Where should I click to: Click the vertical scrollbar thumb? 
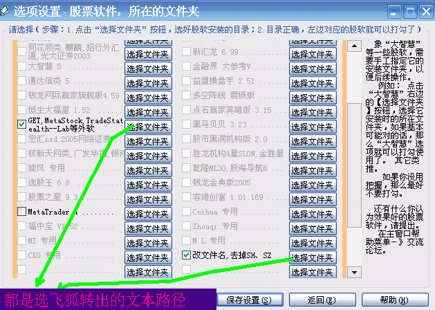354,165
